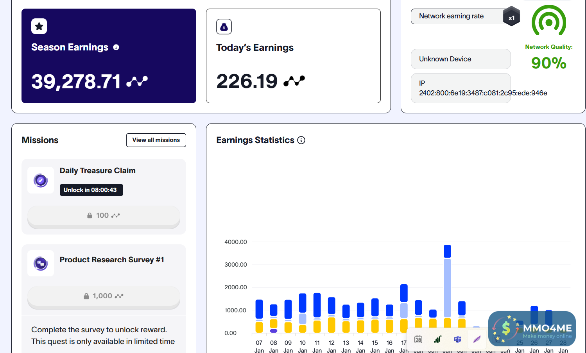Click the 14 Jan date label

(360, 346)
